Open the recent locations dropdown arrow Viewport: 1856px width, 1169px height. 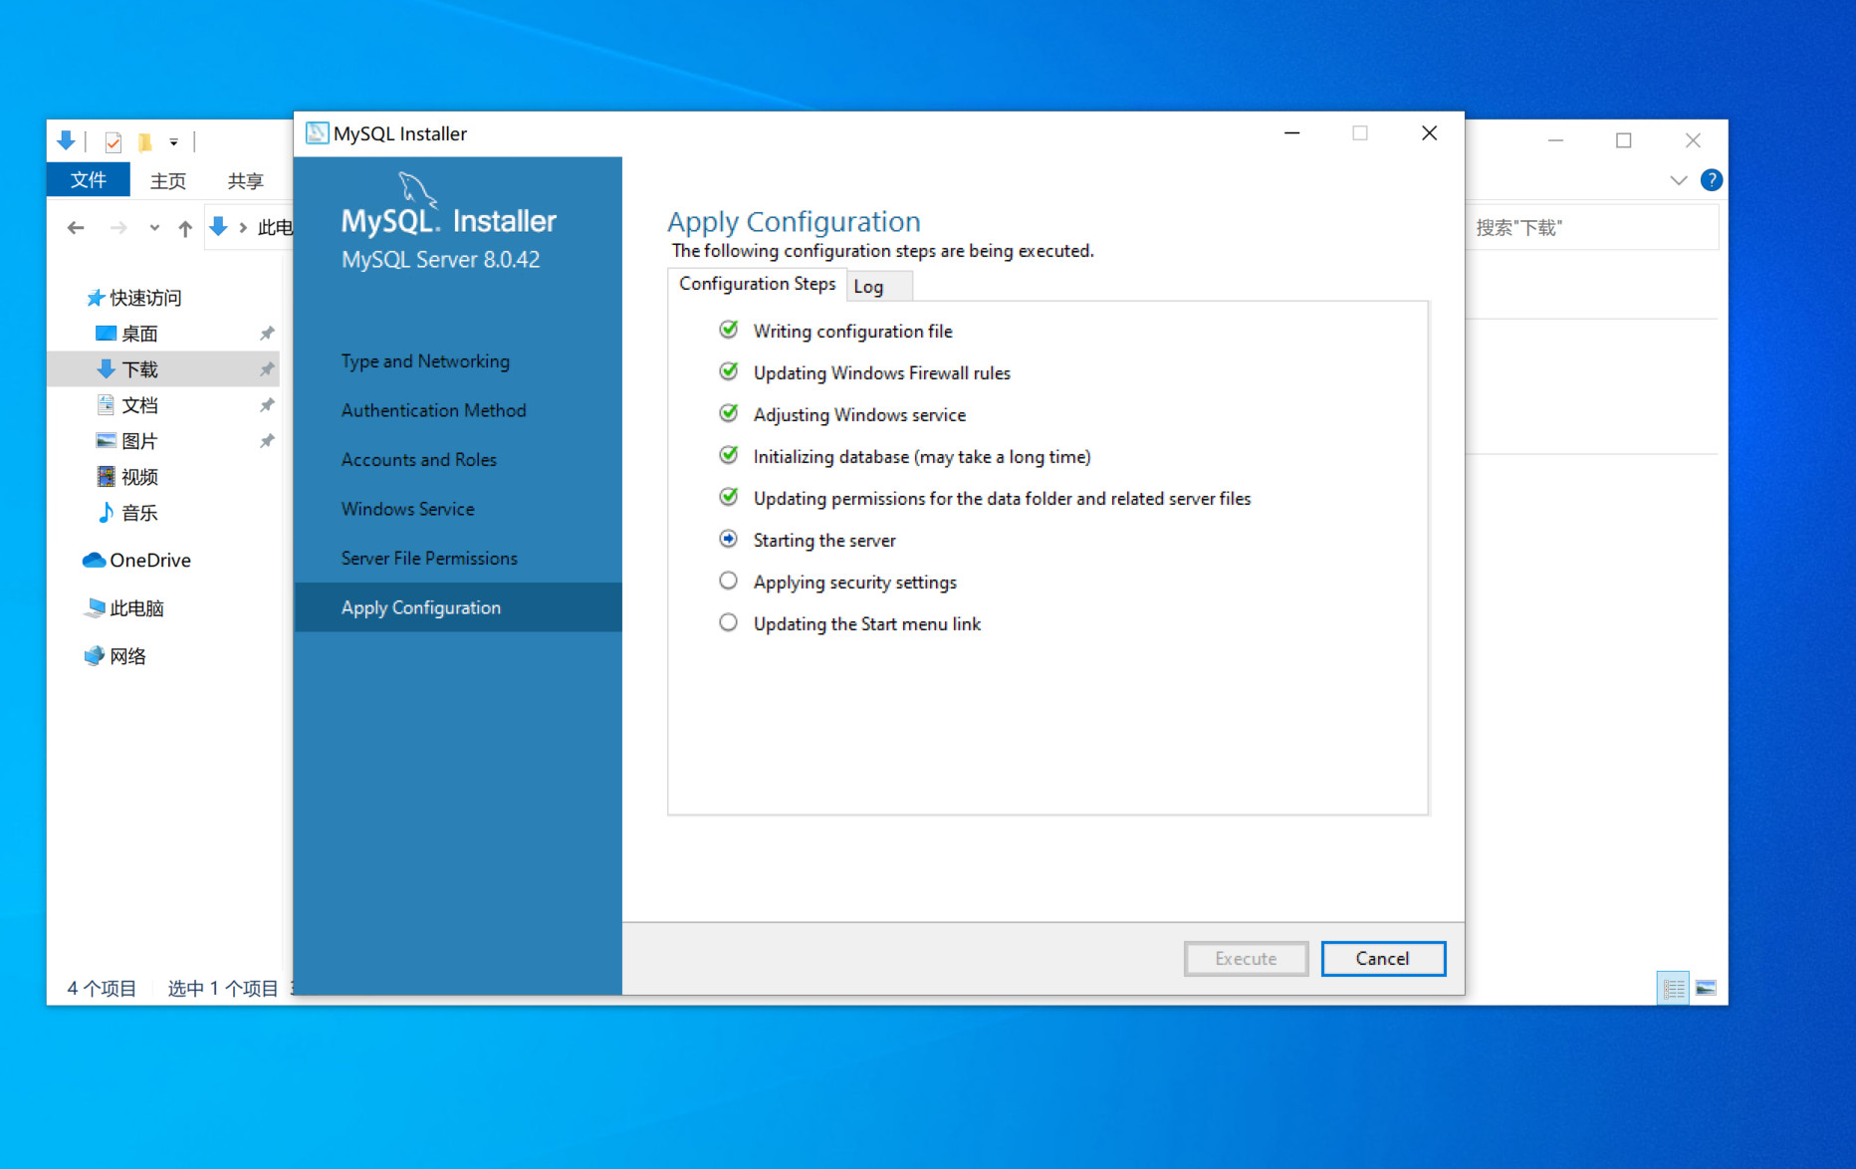(154, 228)
